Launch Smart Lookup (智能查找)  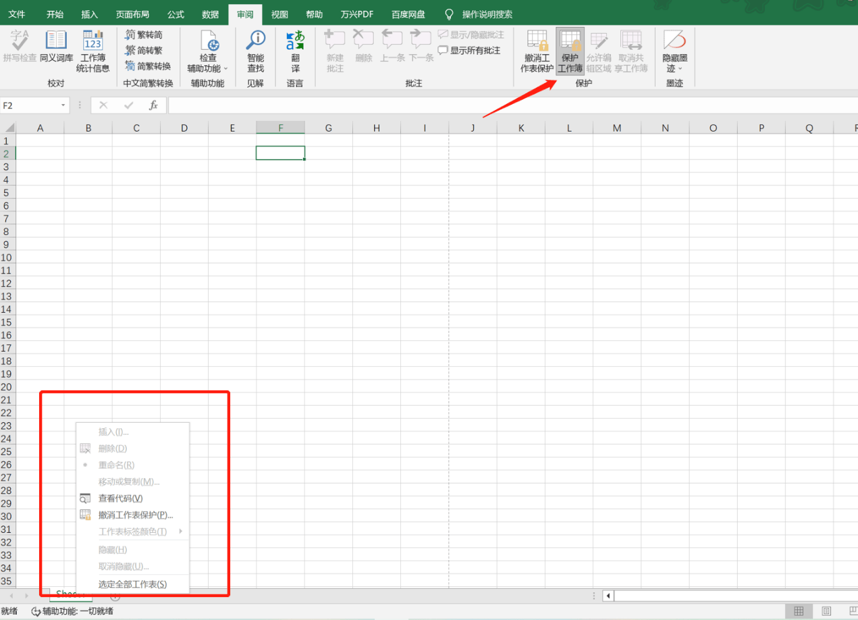(x=255, y=51)
